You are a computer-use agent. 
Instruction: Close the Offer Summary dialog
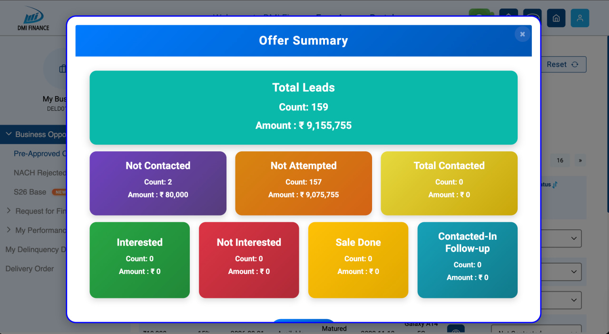pyautogui.click(x=522, y=34)
